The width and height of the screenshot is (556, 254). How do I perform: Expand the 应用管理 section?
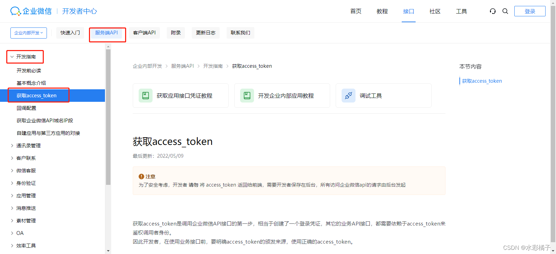(12, 196)
